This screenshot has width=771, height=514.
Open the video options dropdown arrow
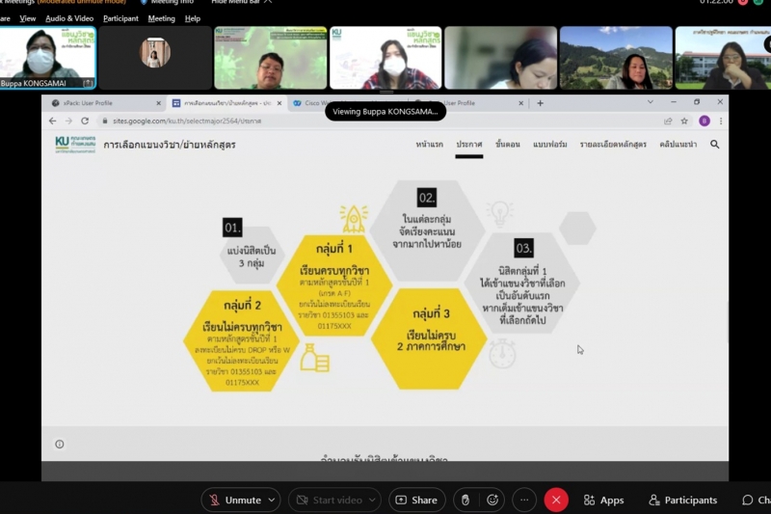[x=376, y=500]
